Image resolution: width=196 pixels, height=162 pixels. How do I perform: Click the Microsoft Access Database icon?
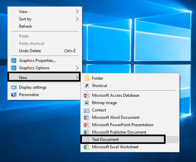[x=87, y=95]
